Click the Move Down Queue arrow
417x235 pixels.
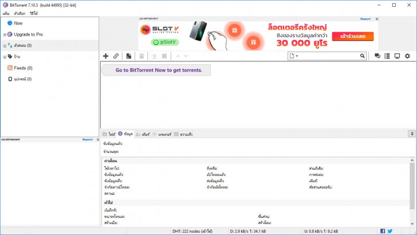(x=186, y=56)
